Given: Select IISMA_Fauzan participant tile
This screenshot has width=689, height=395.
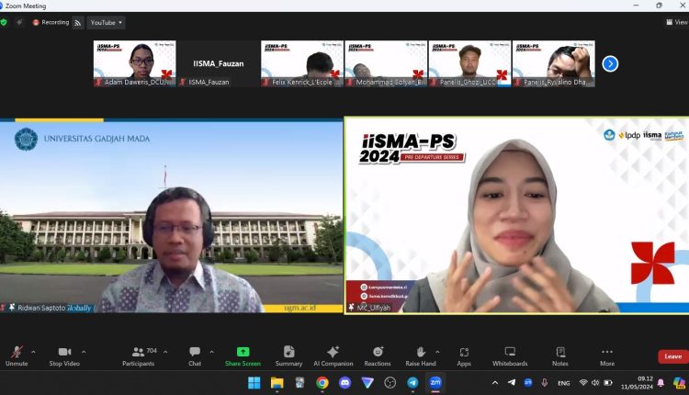Looking at the screenshot, I should pos(219,63).
